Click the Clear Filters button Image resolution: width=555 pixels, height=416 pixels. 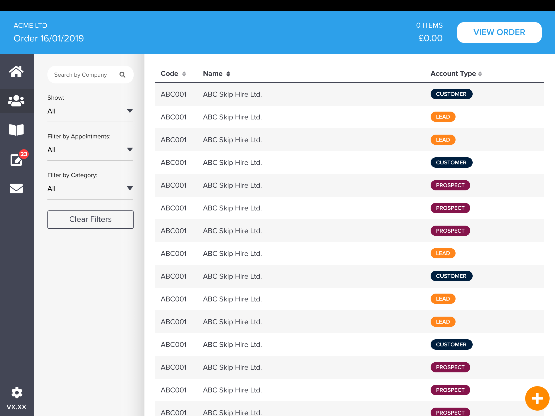(x=90, y=219)
